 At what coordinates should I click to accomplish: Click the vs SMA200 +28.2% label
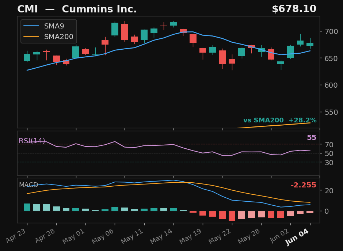(280, 120)
